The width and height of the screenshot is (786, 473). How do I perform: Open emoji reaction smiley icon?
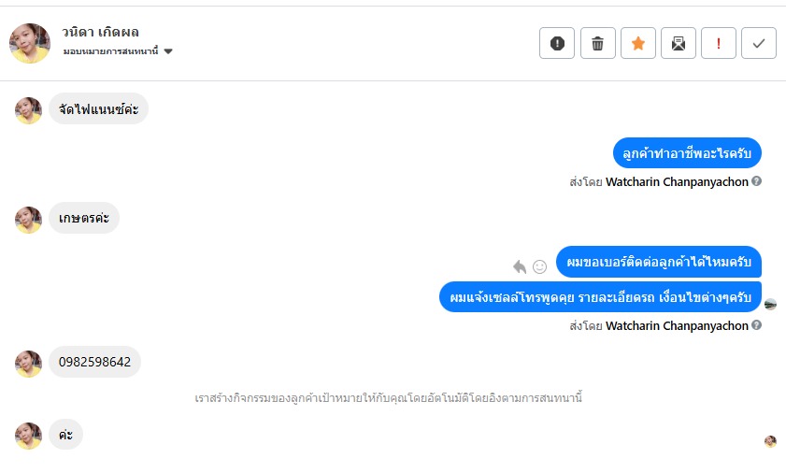click(x=539, y=266)
